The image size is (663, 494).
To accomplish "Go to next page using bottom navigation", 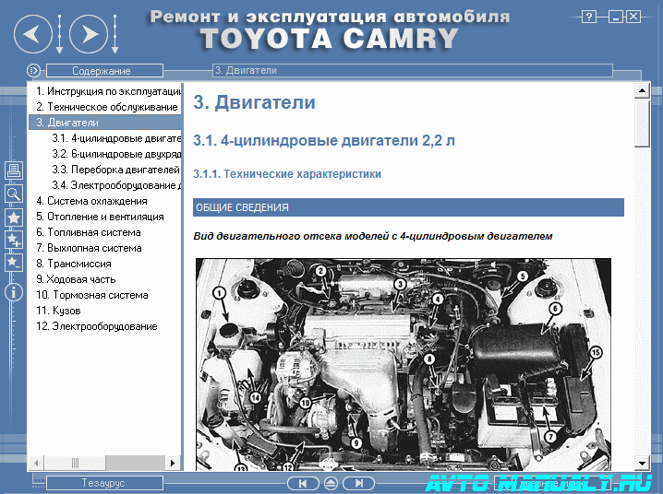I will pos(358,483).
